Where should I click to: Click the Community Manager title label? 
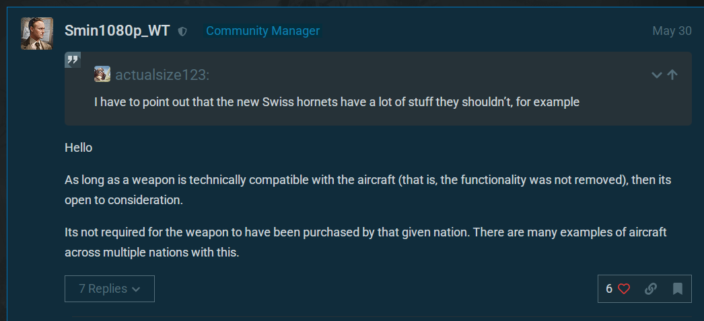(x=262, y=31)
